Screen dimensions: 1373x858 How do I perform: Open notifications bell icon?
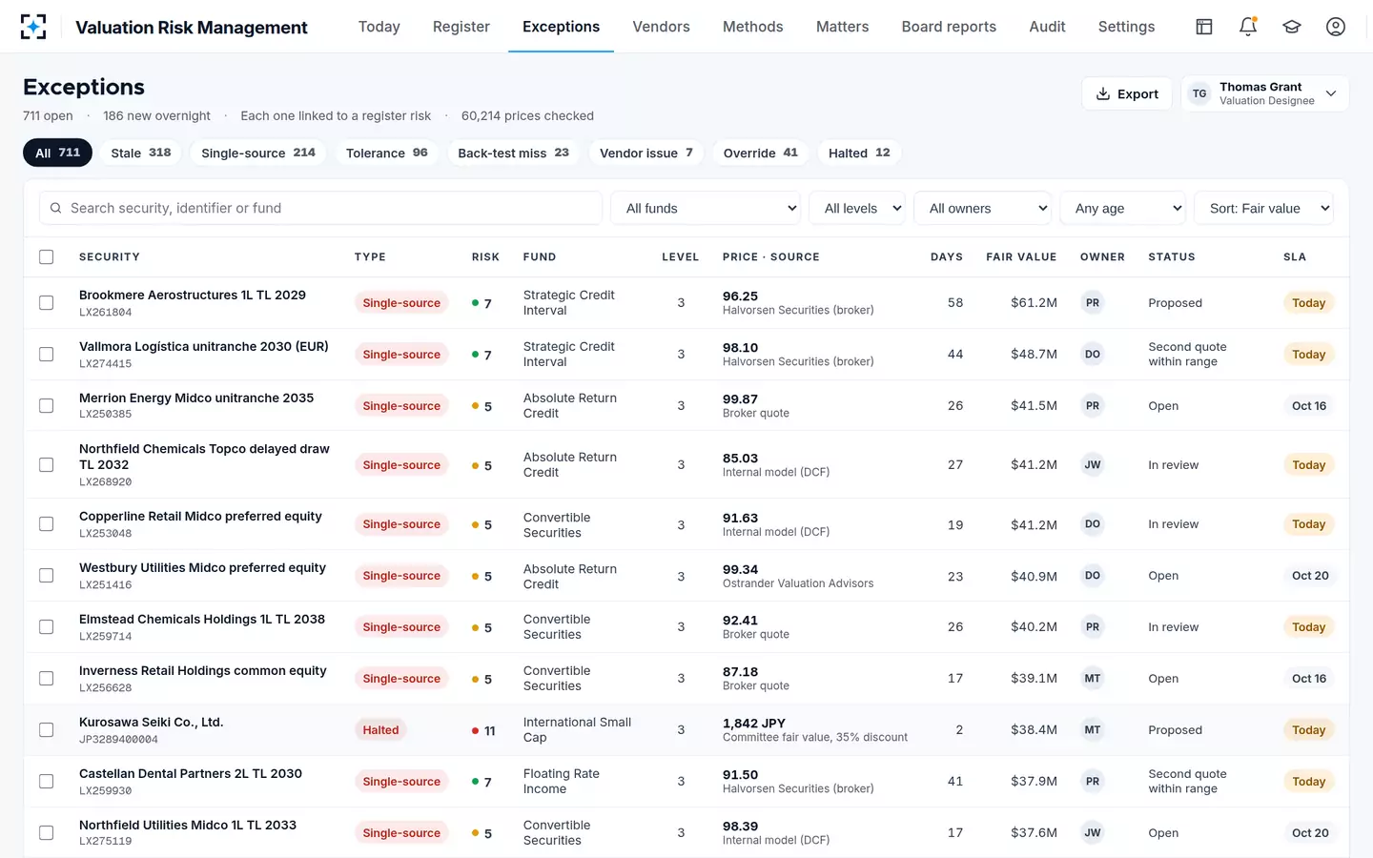pos(1248,27)
